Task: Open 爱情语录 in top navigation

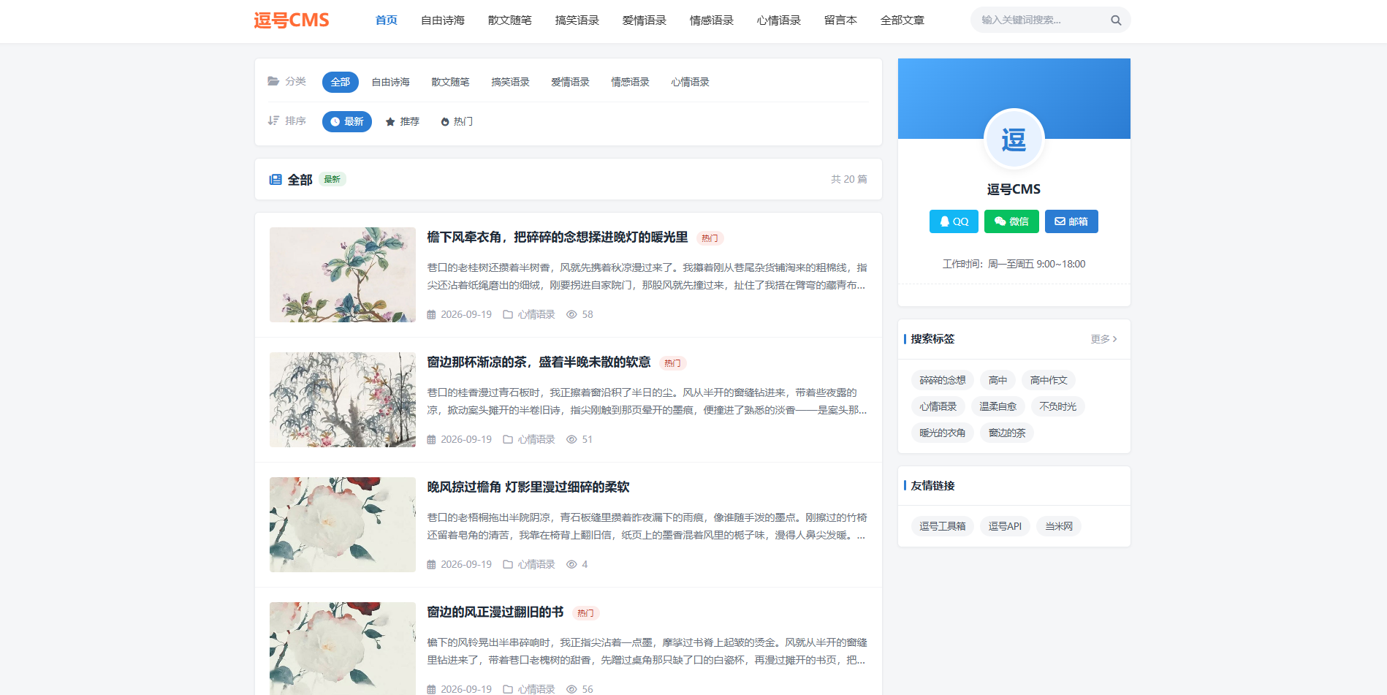Action: click(x=644, y=20)
